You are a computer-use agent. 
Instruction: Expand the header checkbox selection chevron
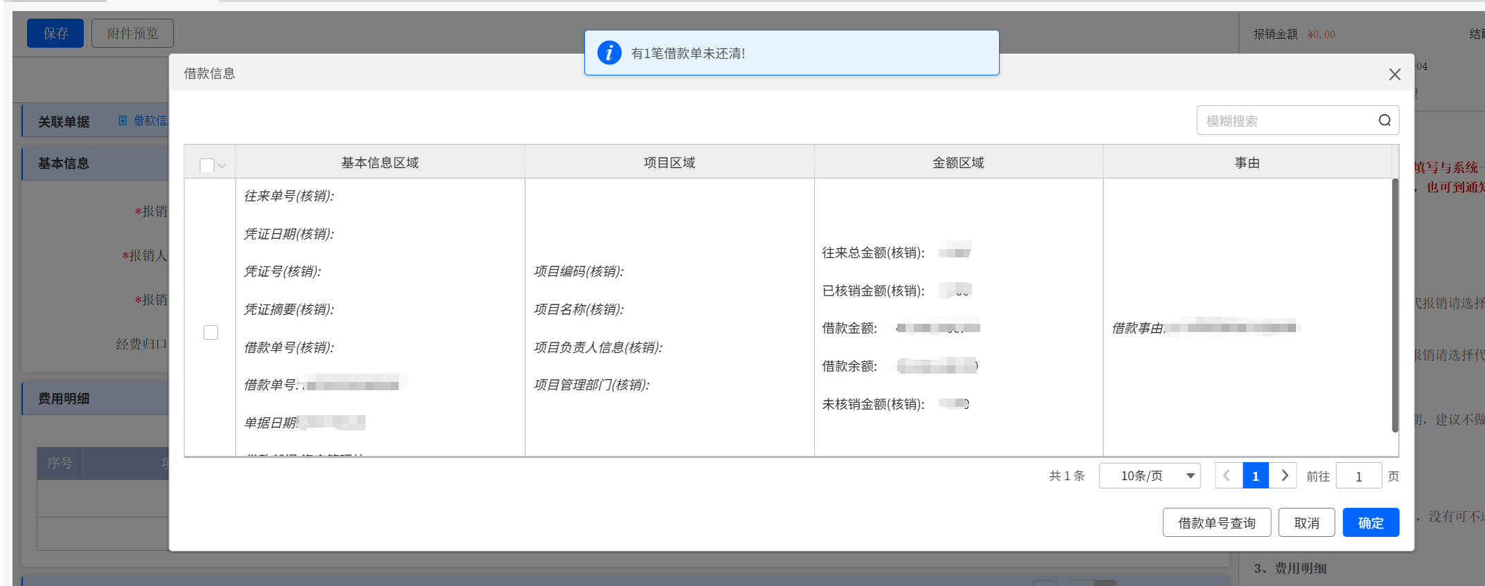tap(222, 166)
